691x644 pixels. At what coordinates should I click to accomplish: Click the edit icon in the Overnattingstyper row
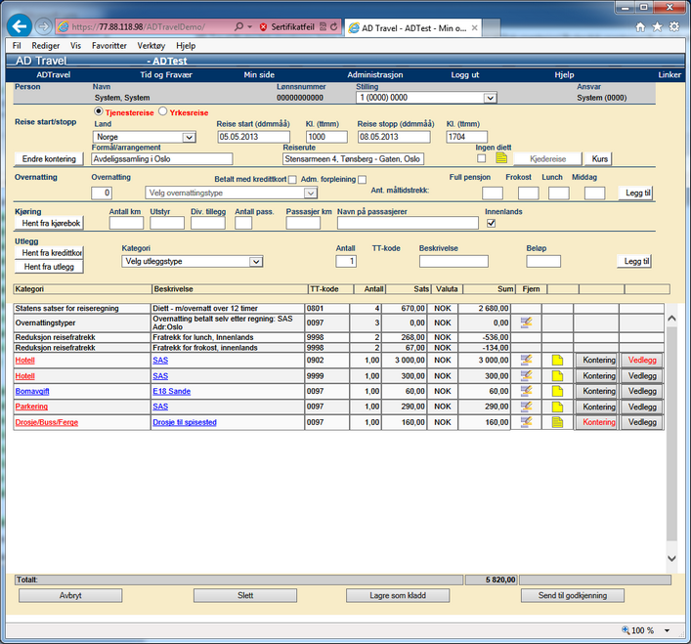tap(526, 322)
